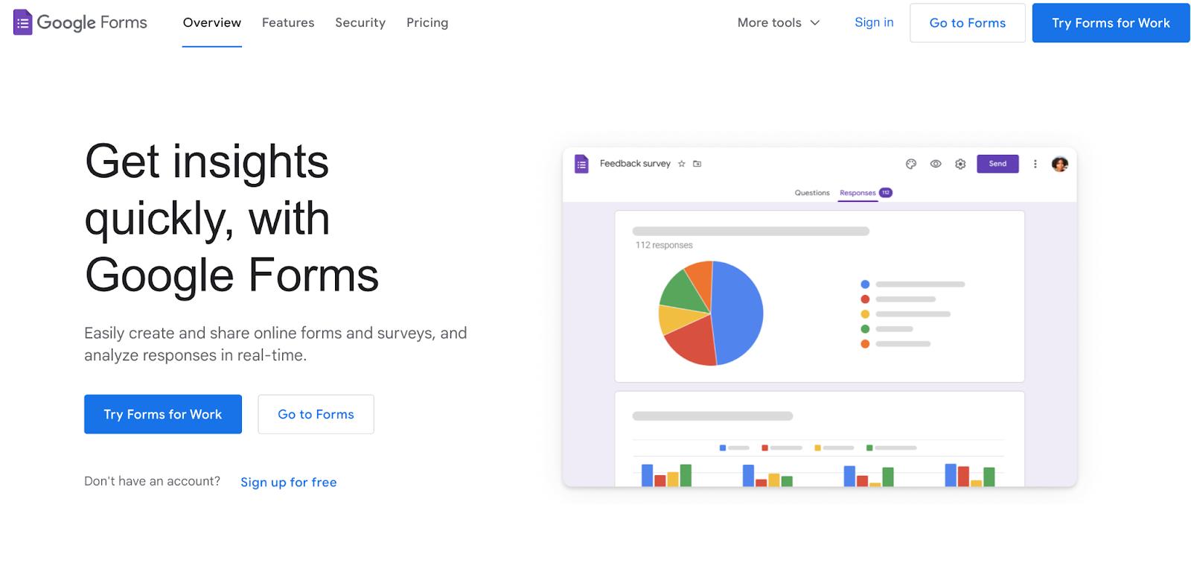1191x563 pixels.
Task: Click the user profile avatar
Action: tap(1060, 164)
